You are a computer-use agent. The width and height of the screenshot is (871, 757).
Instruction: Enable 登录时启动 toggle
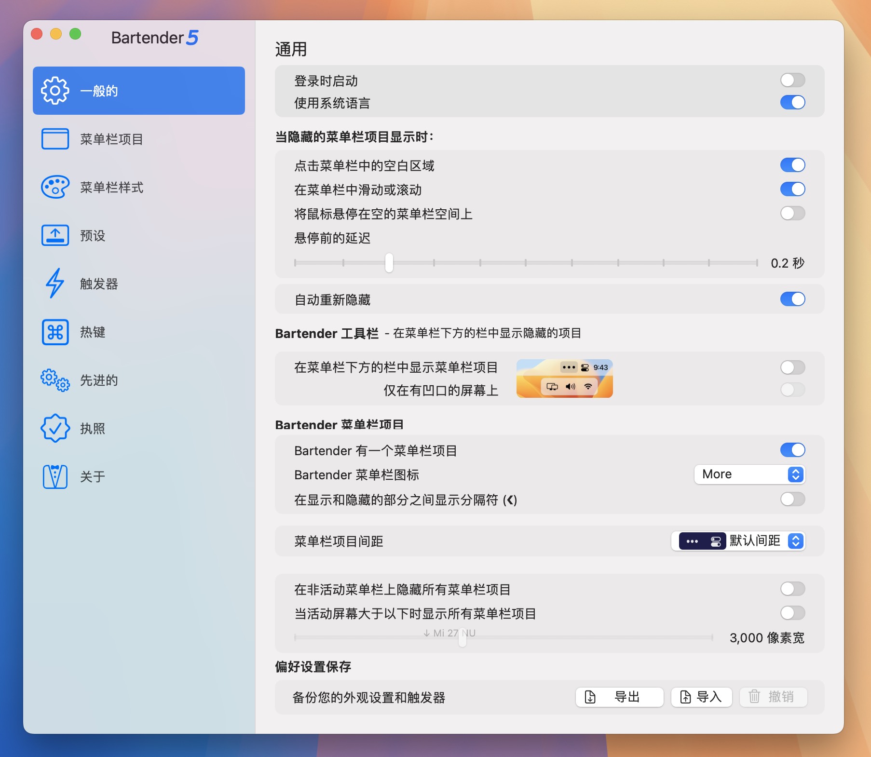(x=792, y=80)
